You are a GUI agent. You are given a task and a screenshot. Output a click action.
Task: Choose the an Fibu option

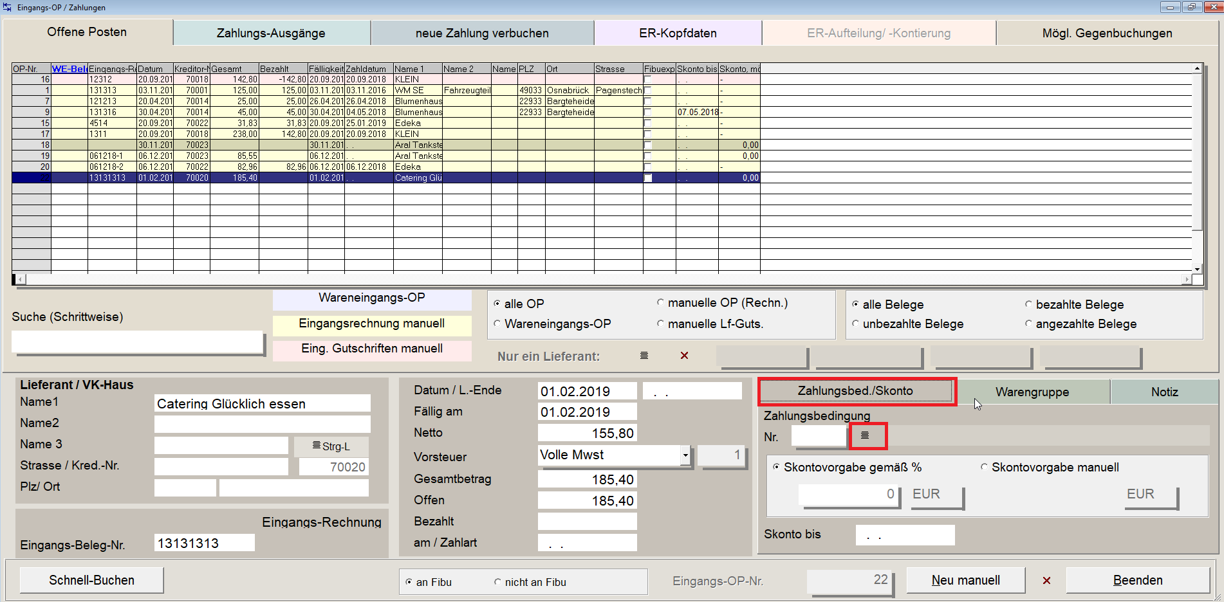click(x=409, y=582)
